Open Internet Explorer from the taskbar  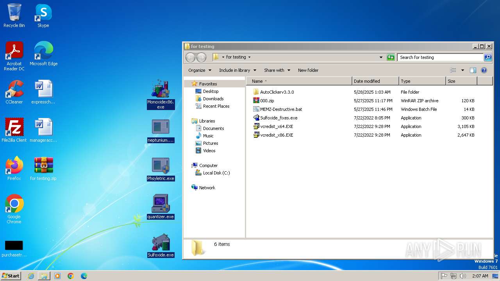pyautogui.click(x=31, y=276)
